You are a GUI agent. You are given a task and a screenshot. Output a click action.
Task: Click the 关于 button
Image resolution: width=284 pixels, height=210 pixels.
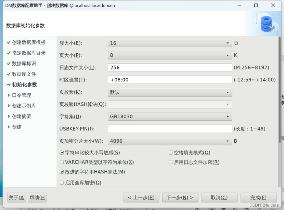16,197
